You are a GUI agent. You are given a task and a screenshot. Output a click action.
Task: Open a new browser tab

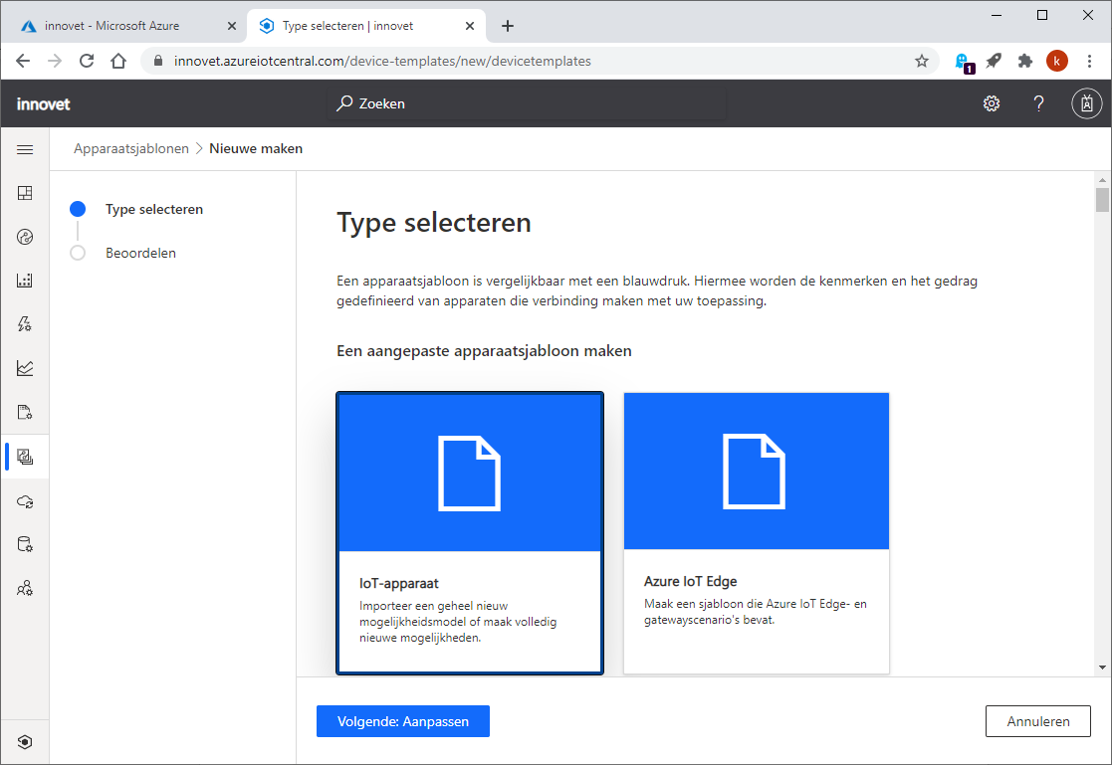click(508, 26)
